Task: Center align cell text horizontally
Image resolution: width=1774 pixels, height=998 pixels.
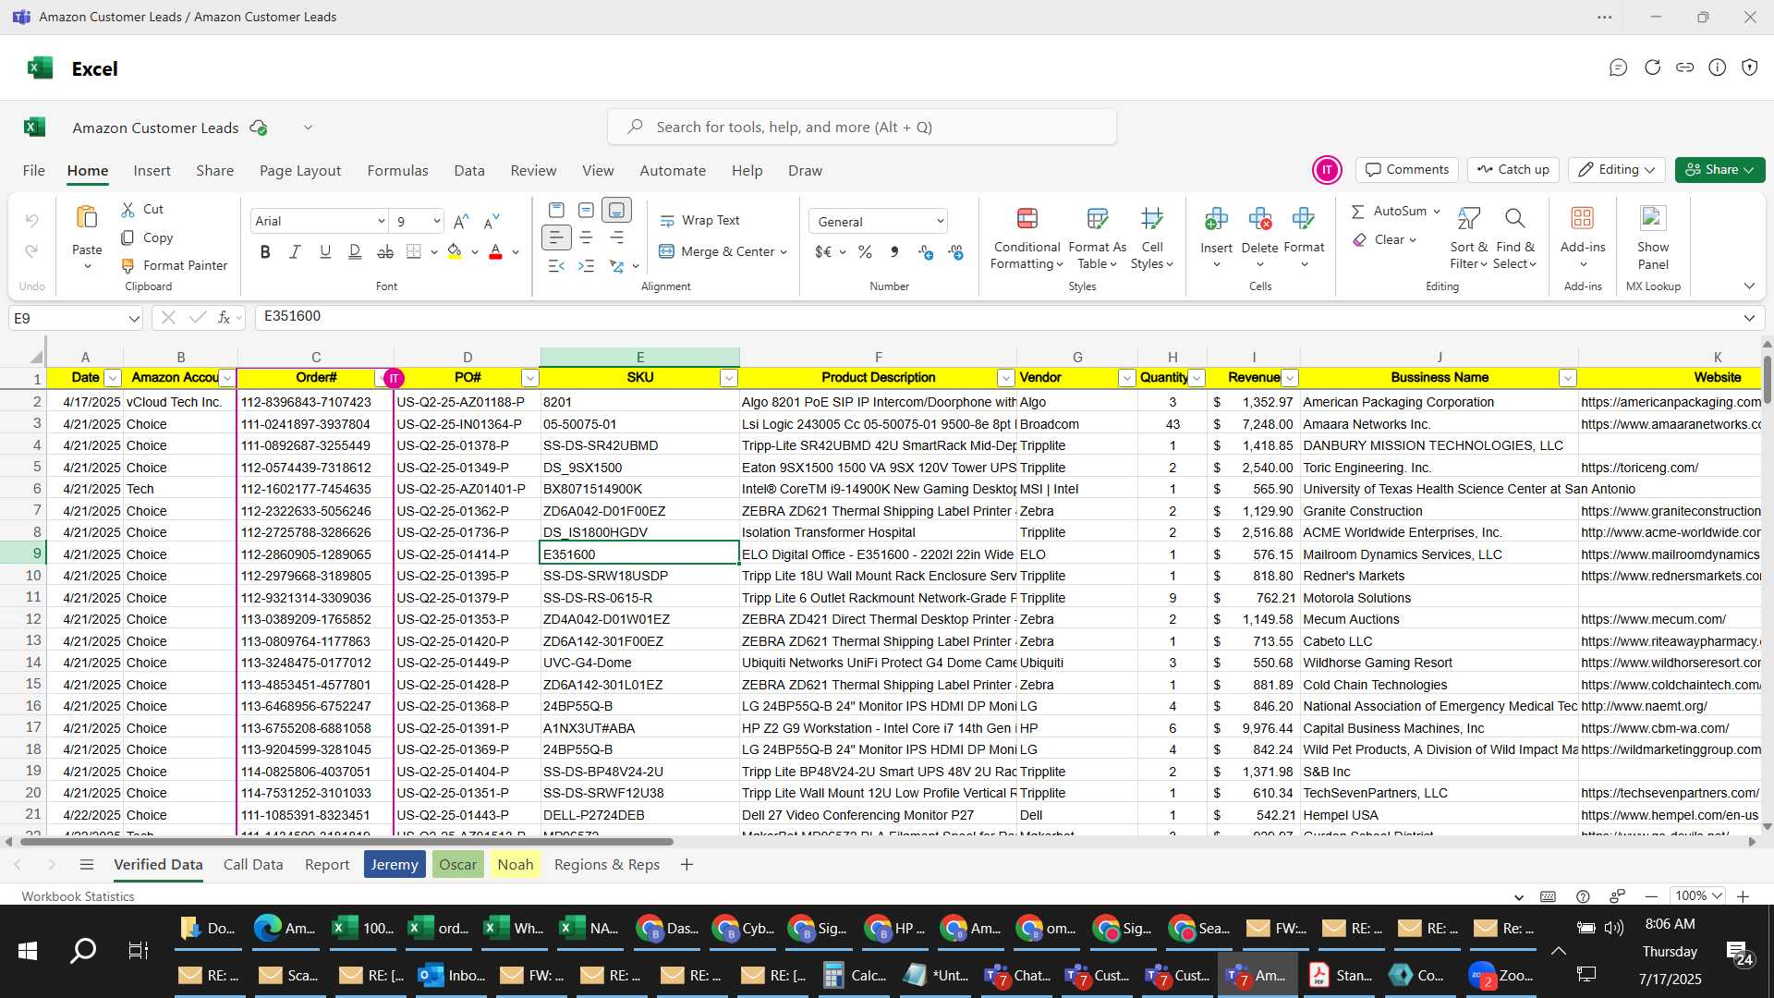Action: tap(586, 237)
